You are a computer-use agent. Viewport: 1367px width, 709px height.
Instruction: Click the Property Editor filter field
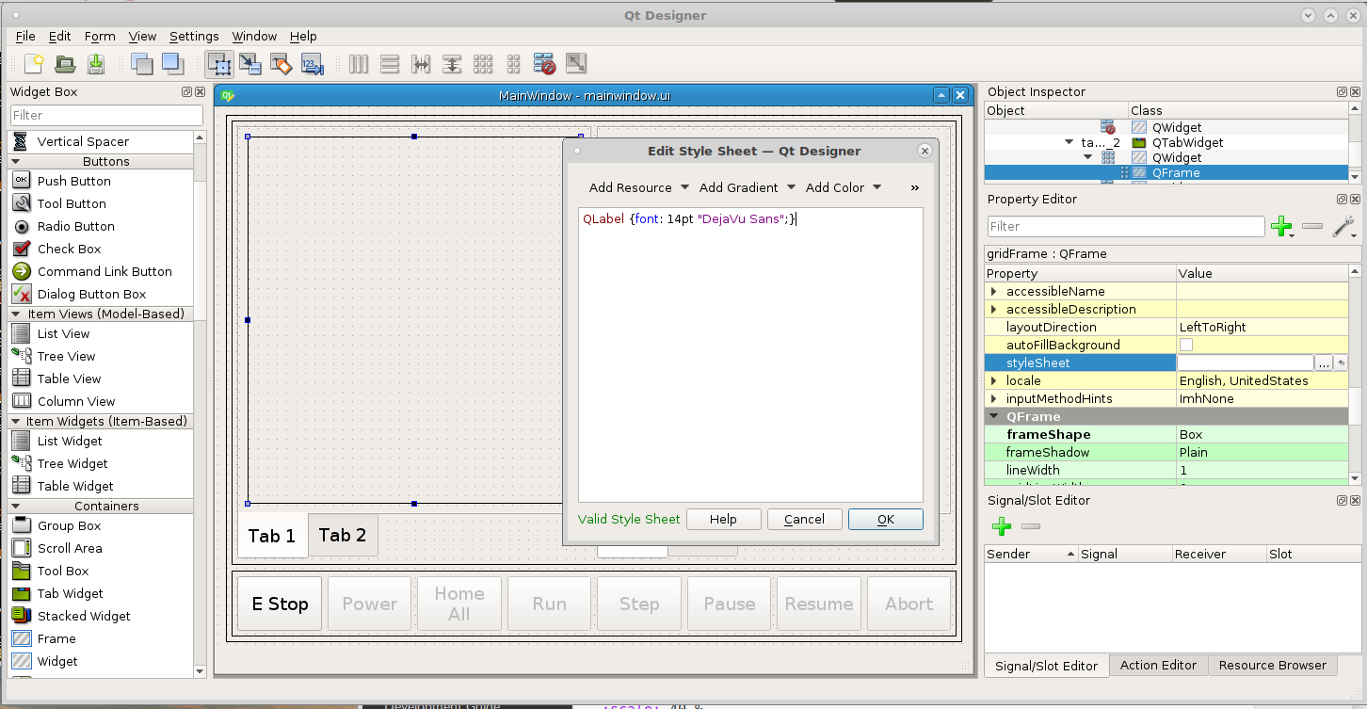tap(1126, 226)
